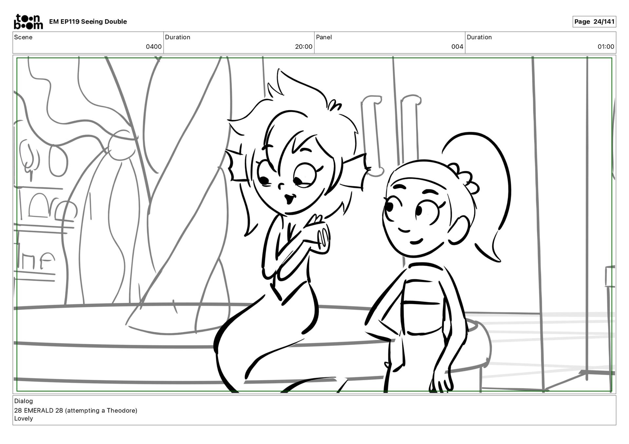
Task: Click the Panel header label
Action: click(x=324, y=37)
